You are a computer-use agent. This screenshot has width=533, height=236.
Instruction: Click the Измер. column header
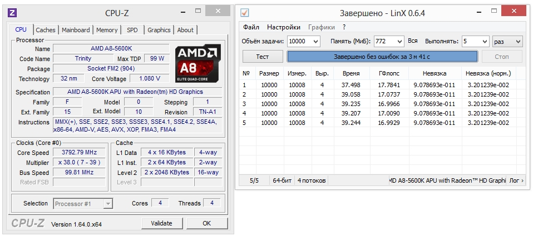pyautogui.click(x=297, y=74)
